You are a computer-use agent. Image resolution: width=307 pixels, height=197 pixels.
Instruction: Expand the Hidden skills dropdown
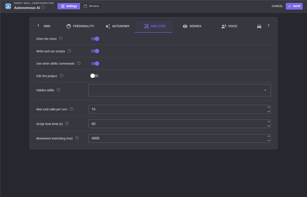click(265, 90)
